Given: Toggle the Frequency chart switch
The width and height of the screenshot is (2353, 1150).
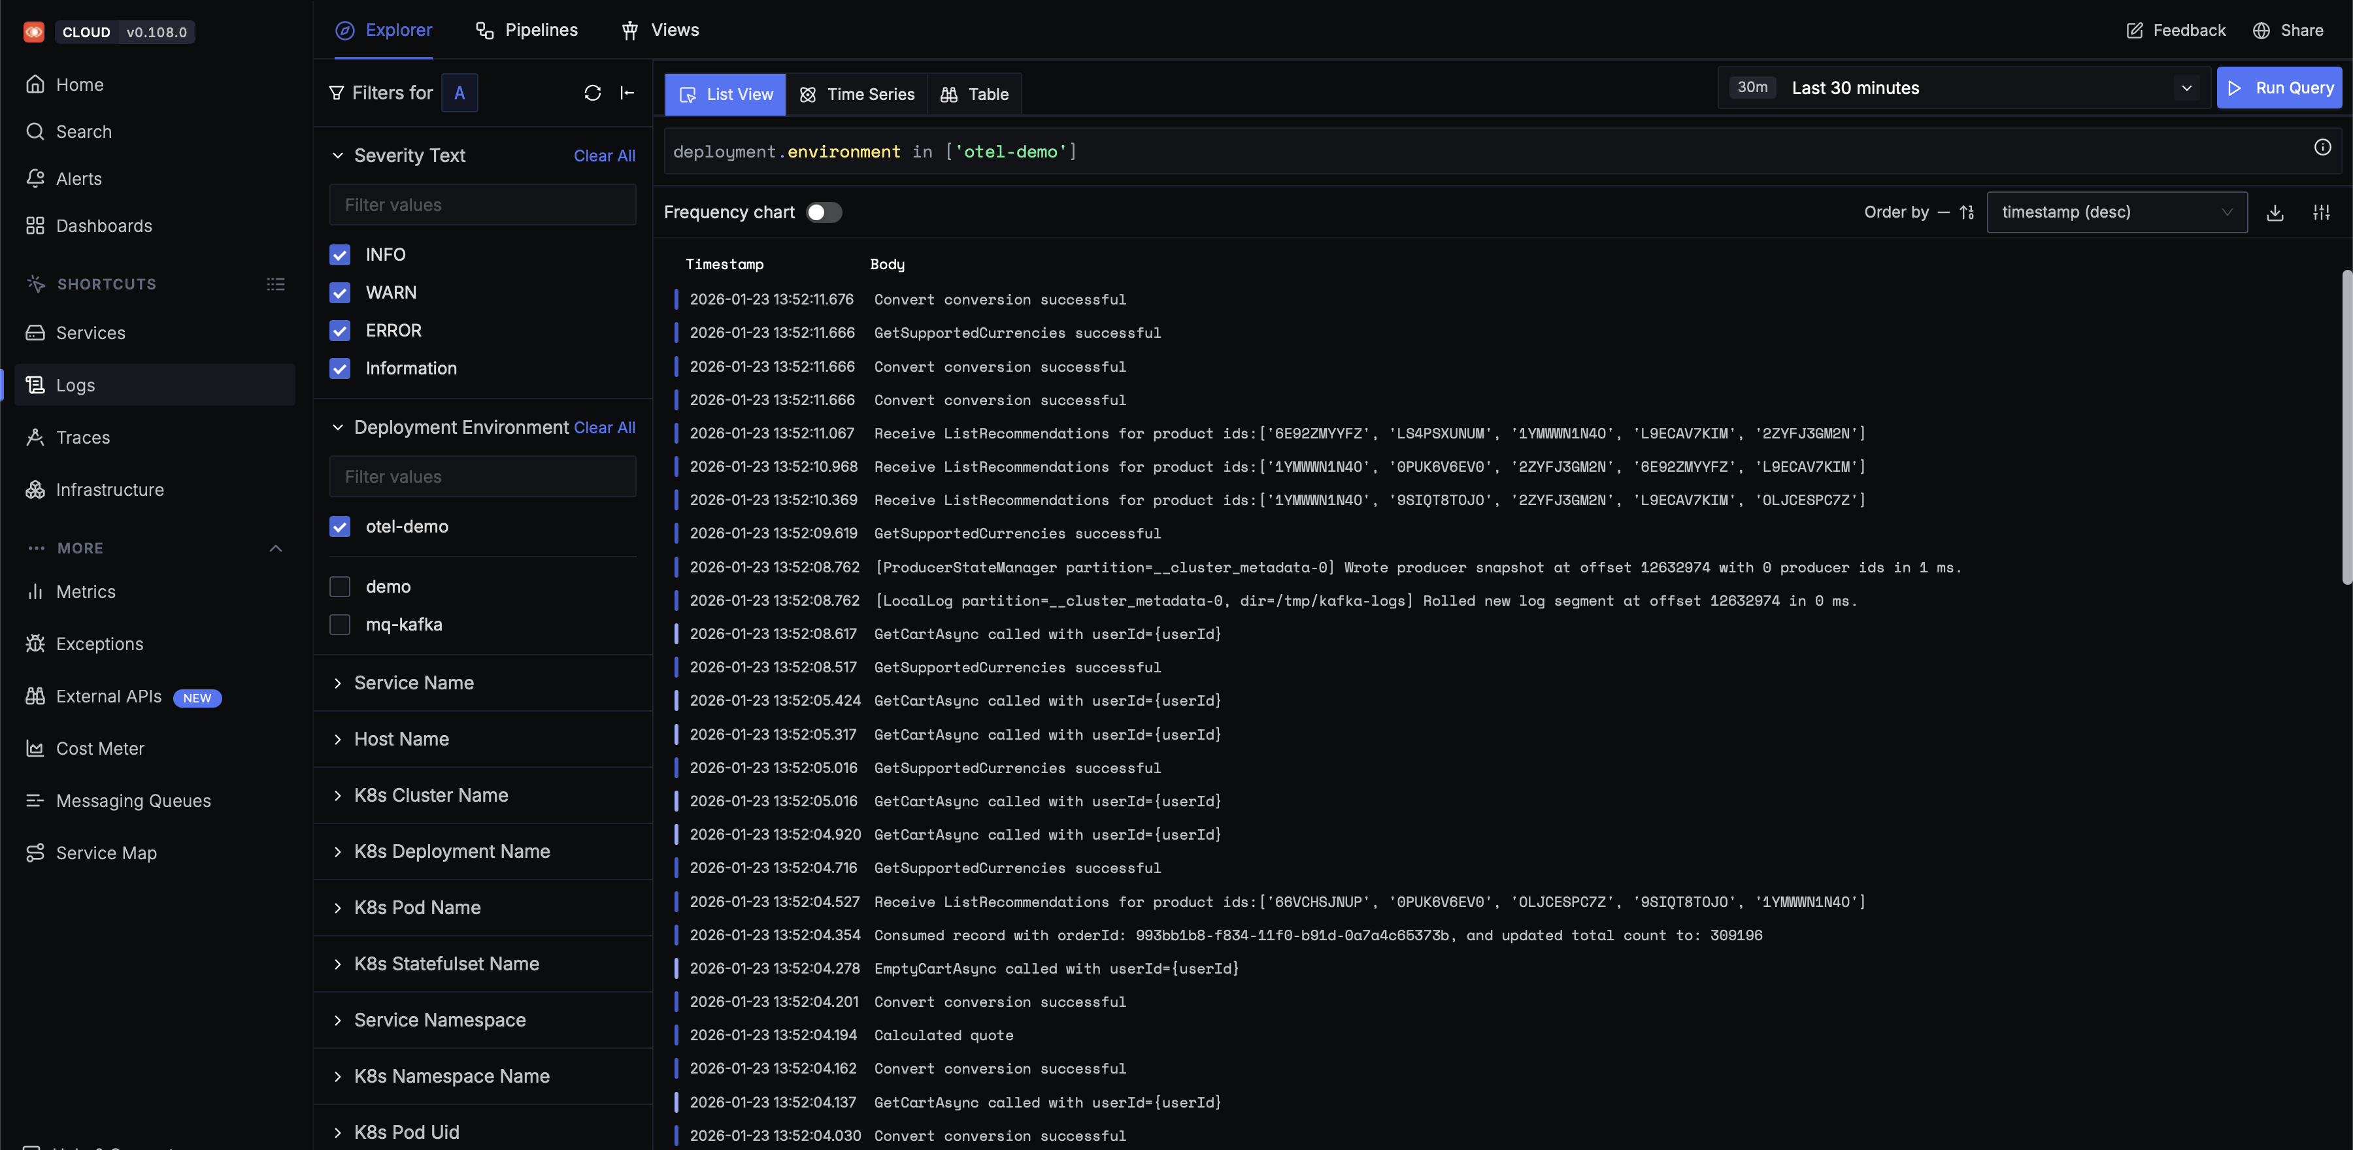Looking at the screenshot, I should click(823, 213).
